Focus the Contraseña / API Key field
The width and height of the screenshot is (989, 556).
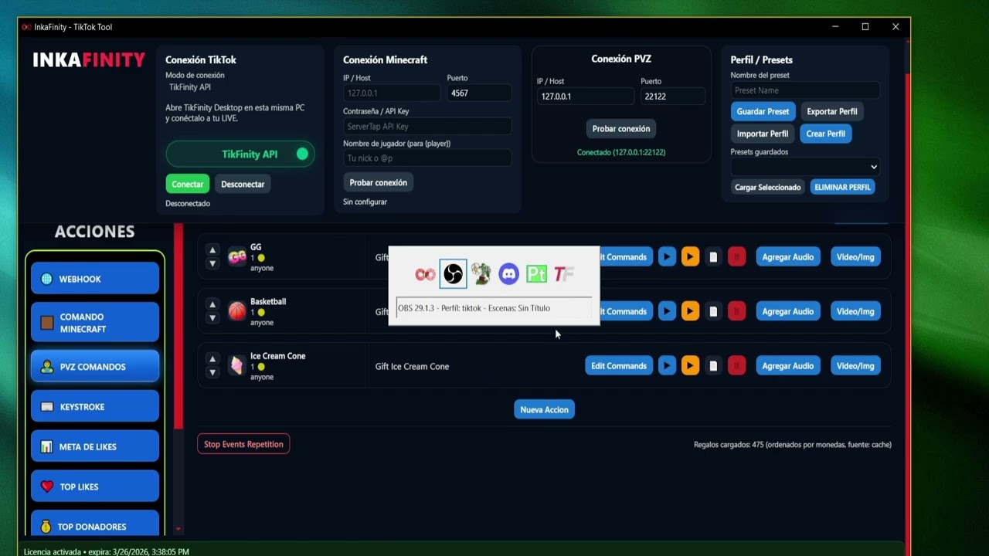point(427,126)
